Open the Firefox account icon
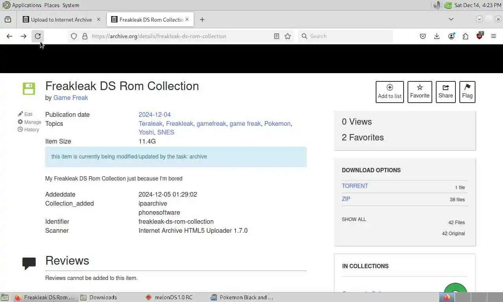 pyautogui.click(x=451, y=36)
